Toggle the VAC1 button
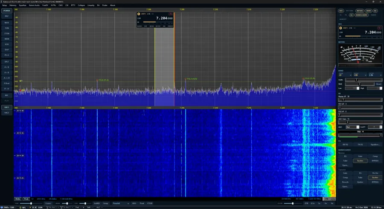The image size is (384, 209). click(x=6, y=107)
